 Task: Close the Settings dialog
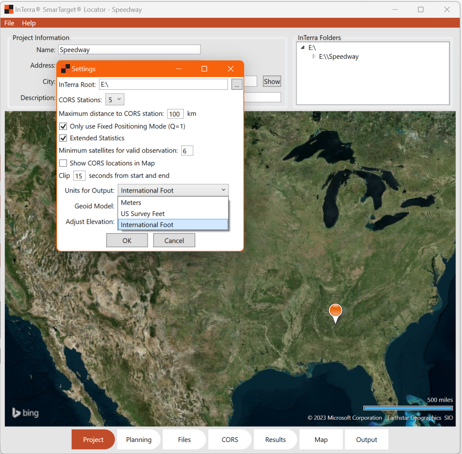[230, 69]
